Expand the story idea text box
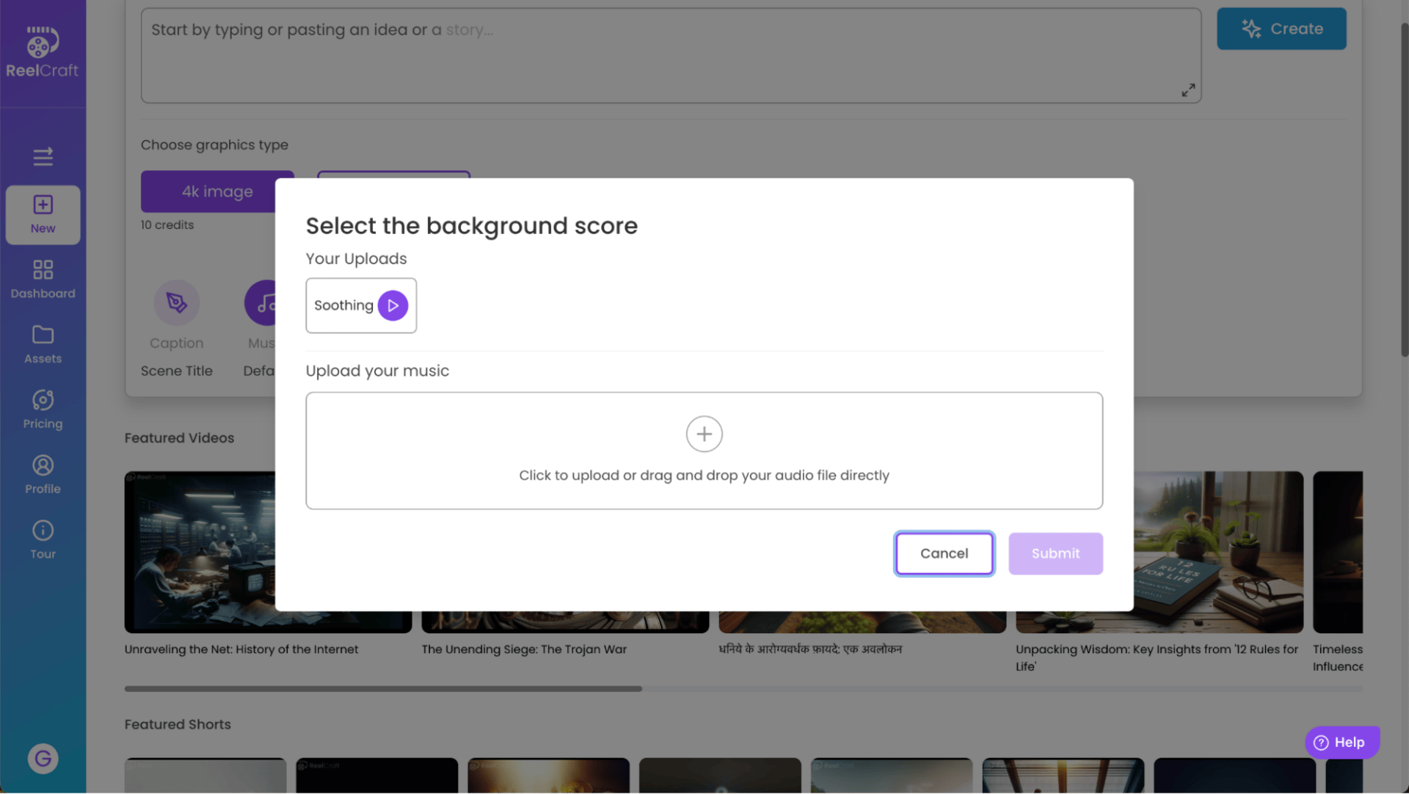The width and height of the screenshot is (1409, 794). [1187, 90]
